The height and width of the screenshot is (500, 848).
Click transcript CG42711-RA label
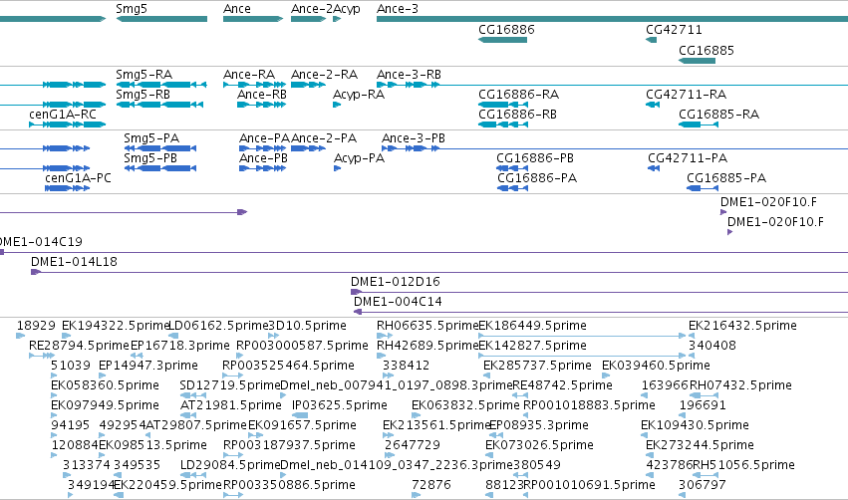[686, 94]
